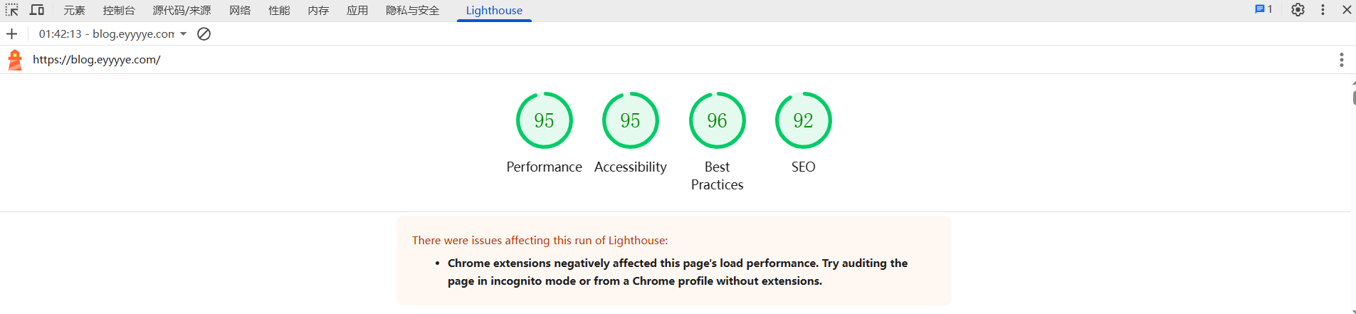Toggle the device toolbar icon
Viewport: 1356px width, 314px height.
[x=37, y=10]
